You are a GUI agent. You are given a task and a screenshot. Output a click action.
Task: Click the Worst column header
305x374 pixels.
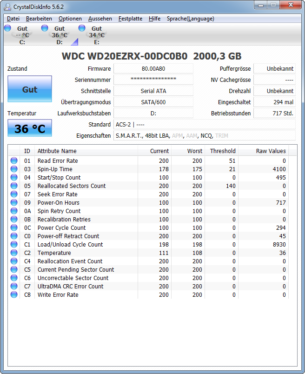(188, 151)
